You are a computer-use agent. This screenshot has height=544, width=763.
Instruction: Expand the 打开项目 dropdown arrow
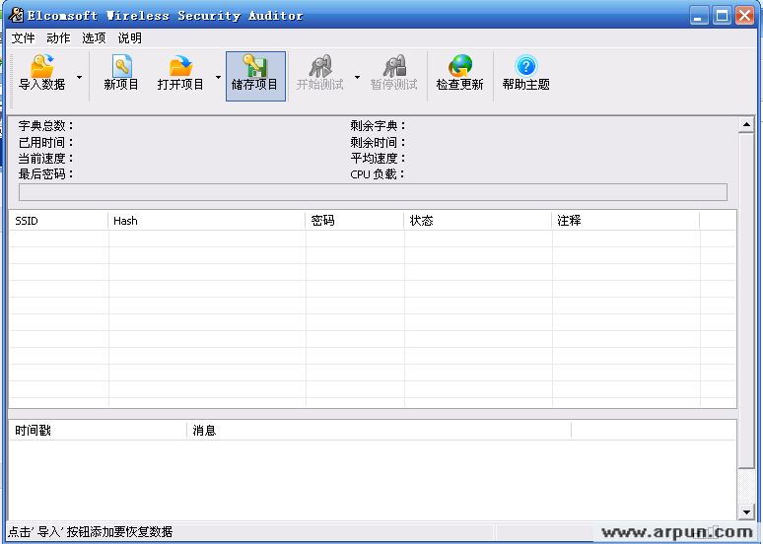[x=218, y=77]
